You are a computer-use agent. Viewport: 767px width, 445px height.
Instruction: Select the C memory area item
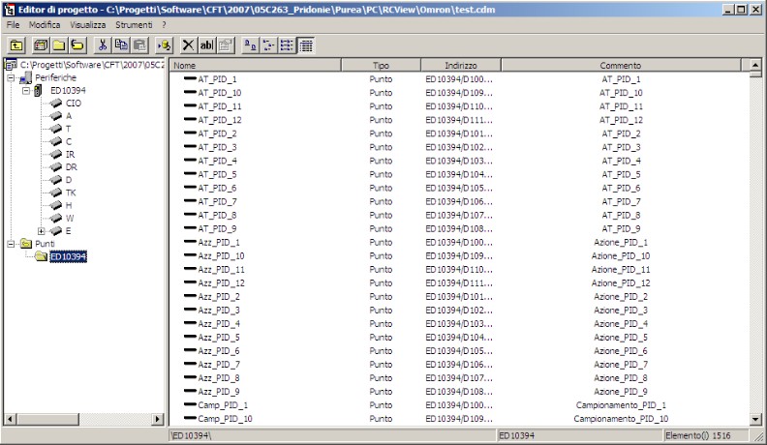coord(69,141)
